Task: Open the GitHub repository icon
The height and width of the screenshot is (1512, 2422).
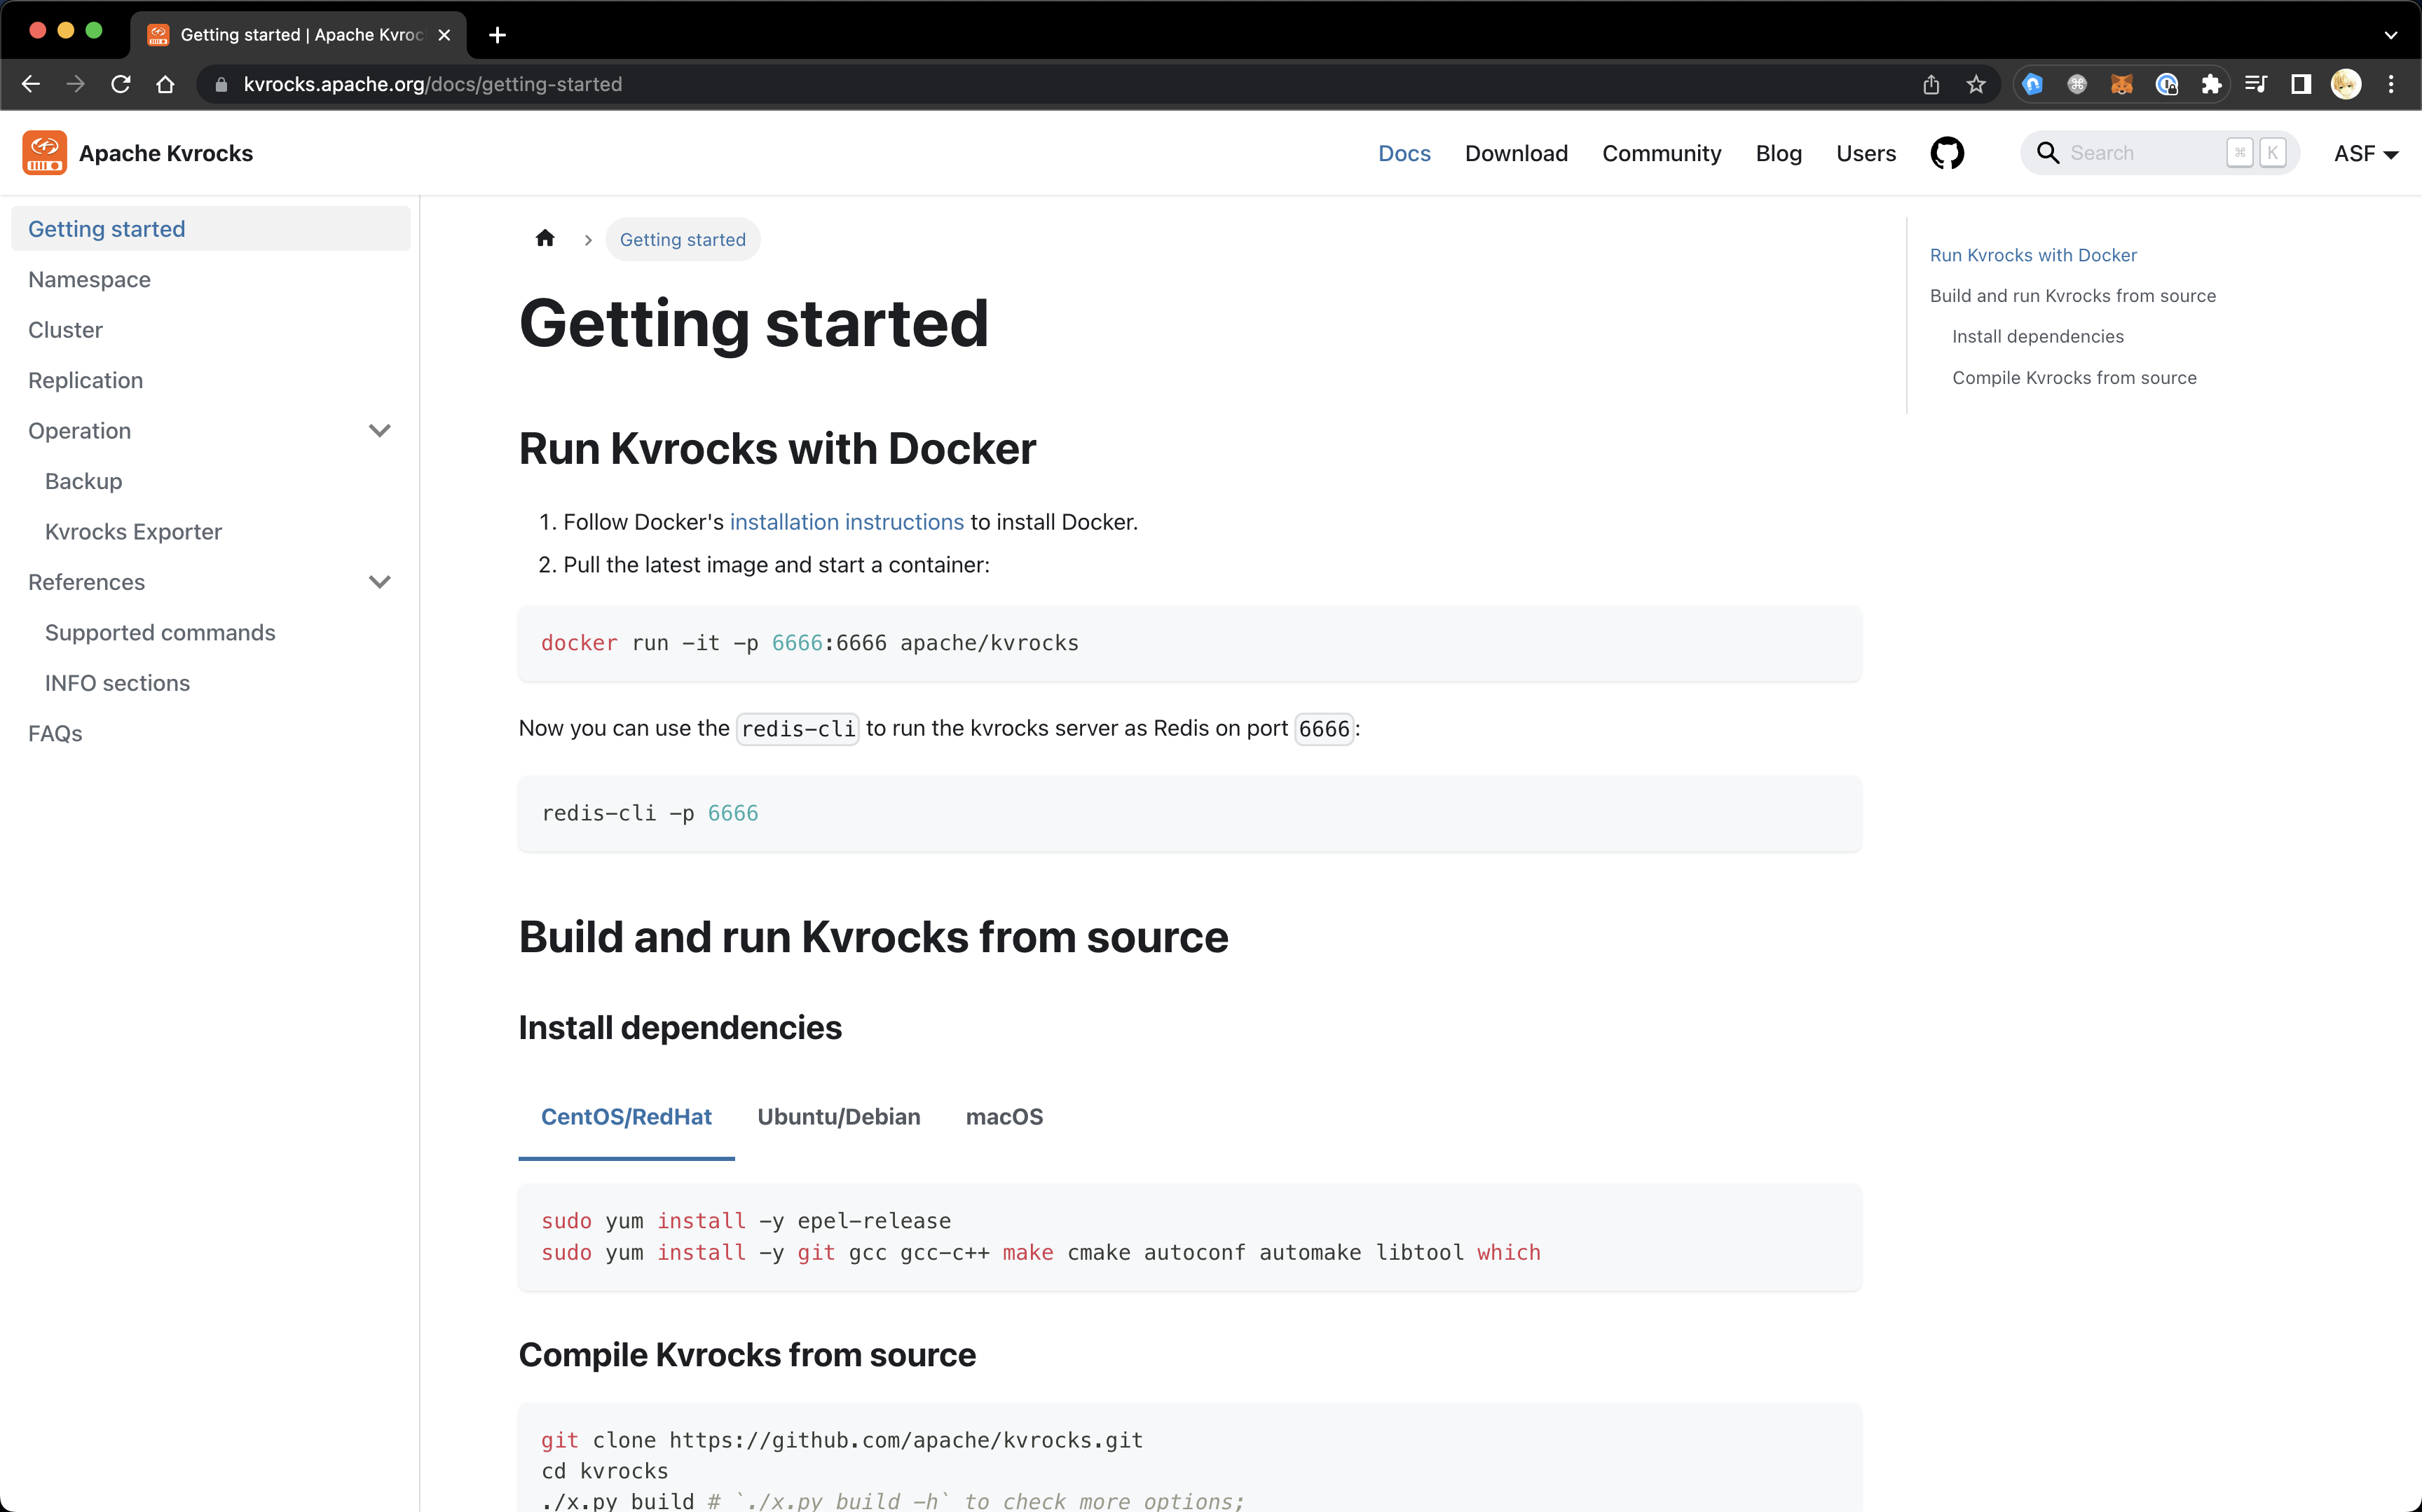Action: [1946, 153]
